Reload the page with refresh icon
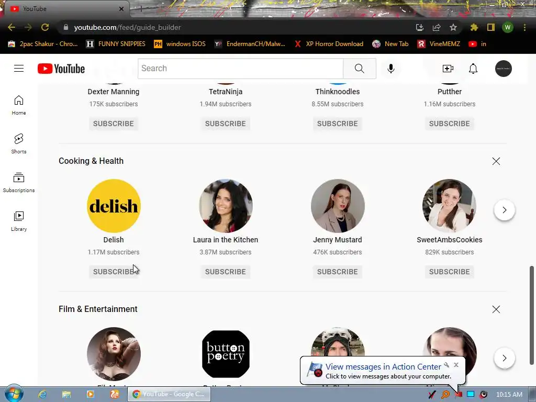The height and width of the screenshot is (402, 536). [x=45, y=27]
